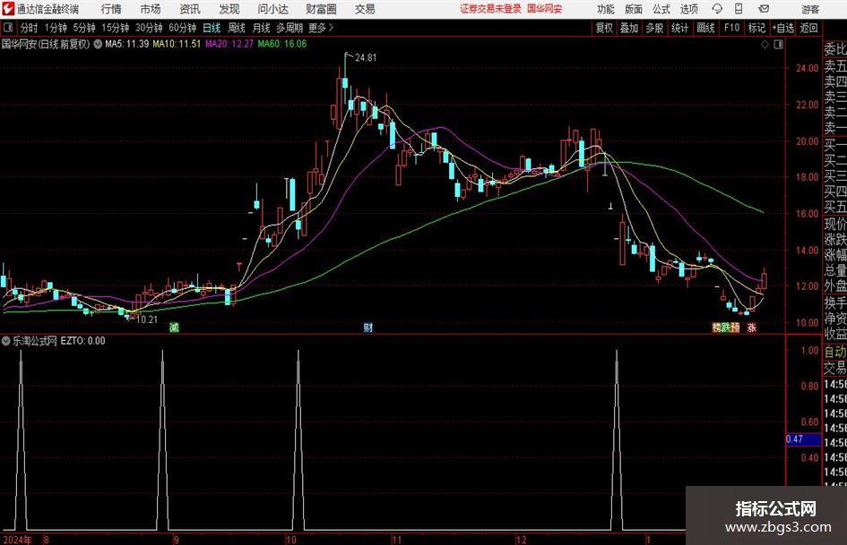Open the 行情 menu
Image resolution: width=847 pixels, height=545 pixels.
point(111,9)
